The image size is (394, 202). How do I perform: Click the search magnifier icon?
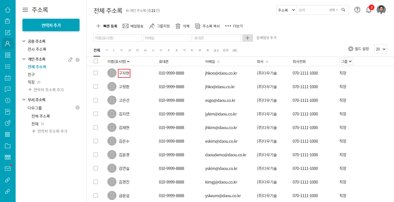coord(343,10)
